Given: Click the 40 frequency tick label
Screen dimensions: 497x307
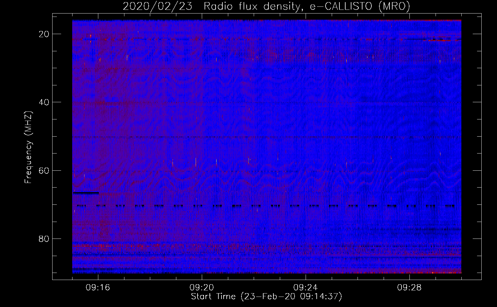Looking at the screenshot, I should coord(44,102).
